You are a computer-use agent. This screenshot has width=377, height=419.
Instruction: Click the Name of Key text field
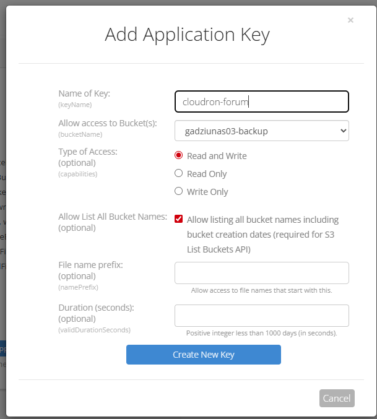tap(261, 102)
